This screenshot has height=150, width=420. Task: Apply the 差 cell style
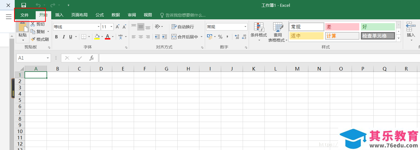point(342,27)
